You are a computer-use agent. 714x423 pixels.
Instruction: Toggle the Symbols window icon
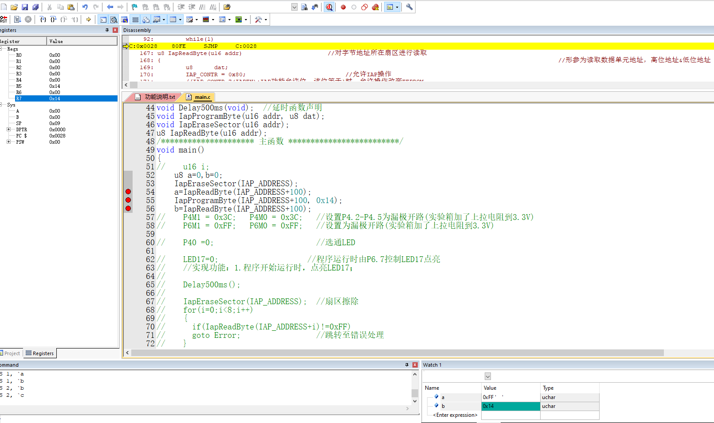[x=125, y=20]
